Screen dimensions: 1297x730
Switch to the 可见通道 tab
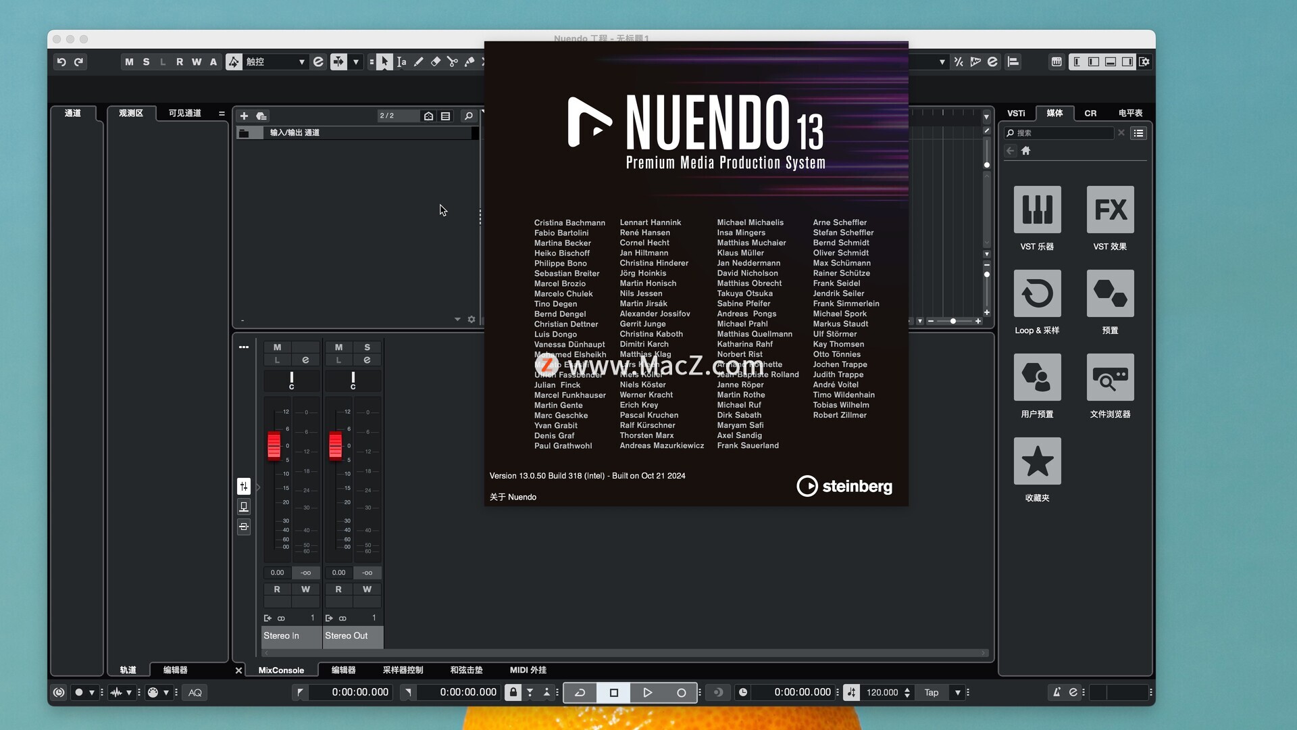point(184,114)
